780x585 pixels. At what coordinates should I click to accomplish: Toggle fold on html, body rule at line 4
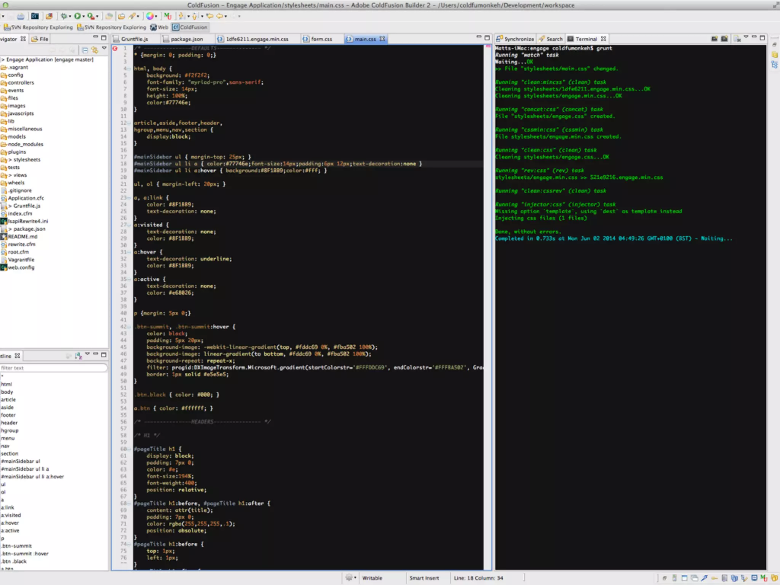(129, 69)
